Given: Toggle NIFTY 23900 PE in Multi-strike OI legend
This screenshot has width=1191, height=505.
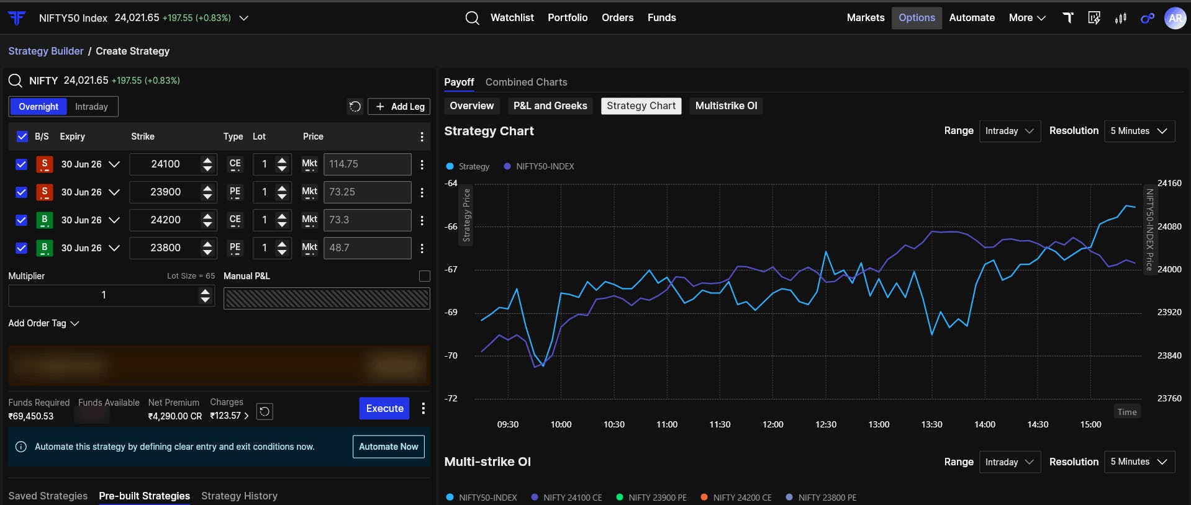Looking at the screenshot, I should tap(651, 498).
